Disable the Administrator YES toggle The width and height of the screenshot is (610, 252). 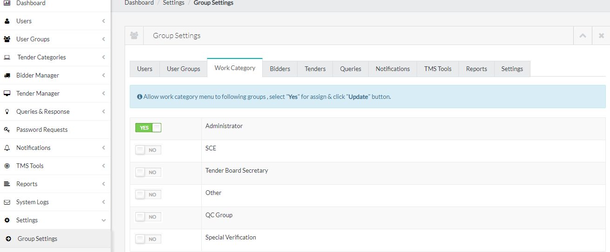coord(148,128)
